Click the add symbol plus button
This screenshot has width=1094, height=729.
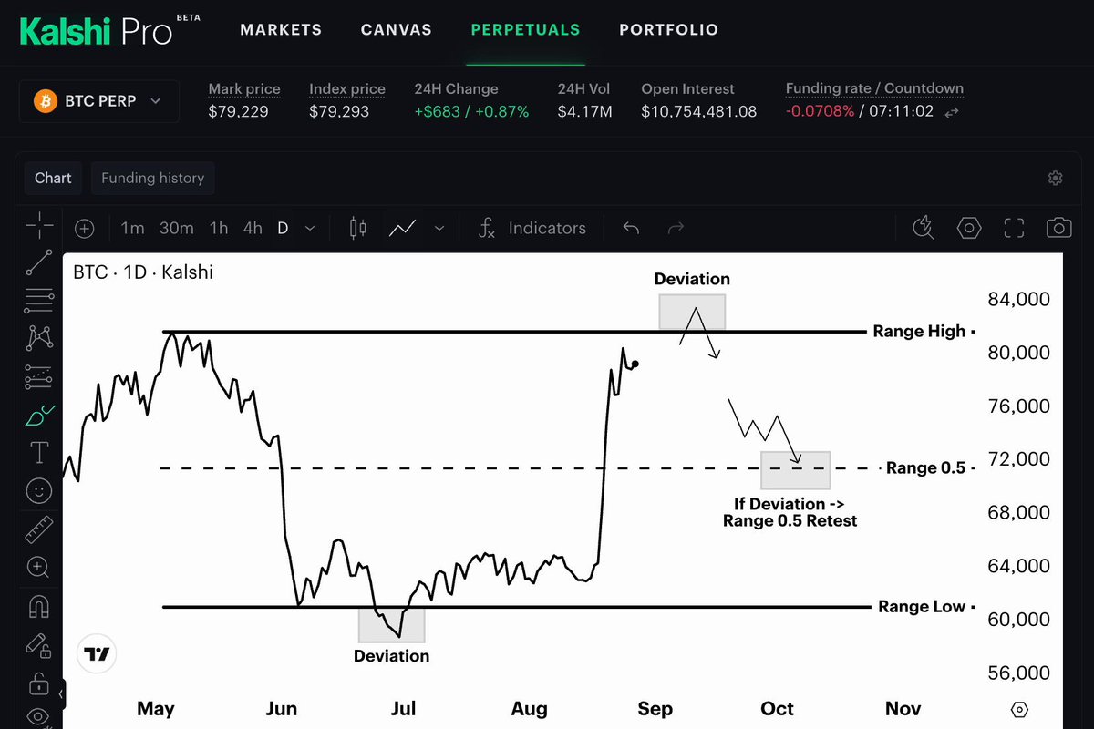tap(84, 229)
